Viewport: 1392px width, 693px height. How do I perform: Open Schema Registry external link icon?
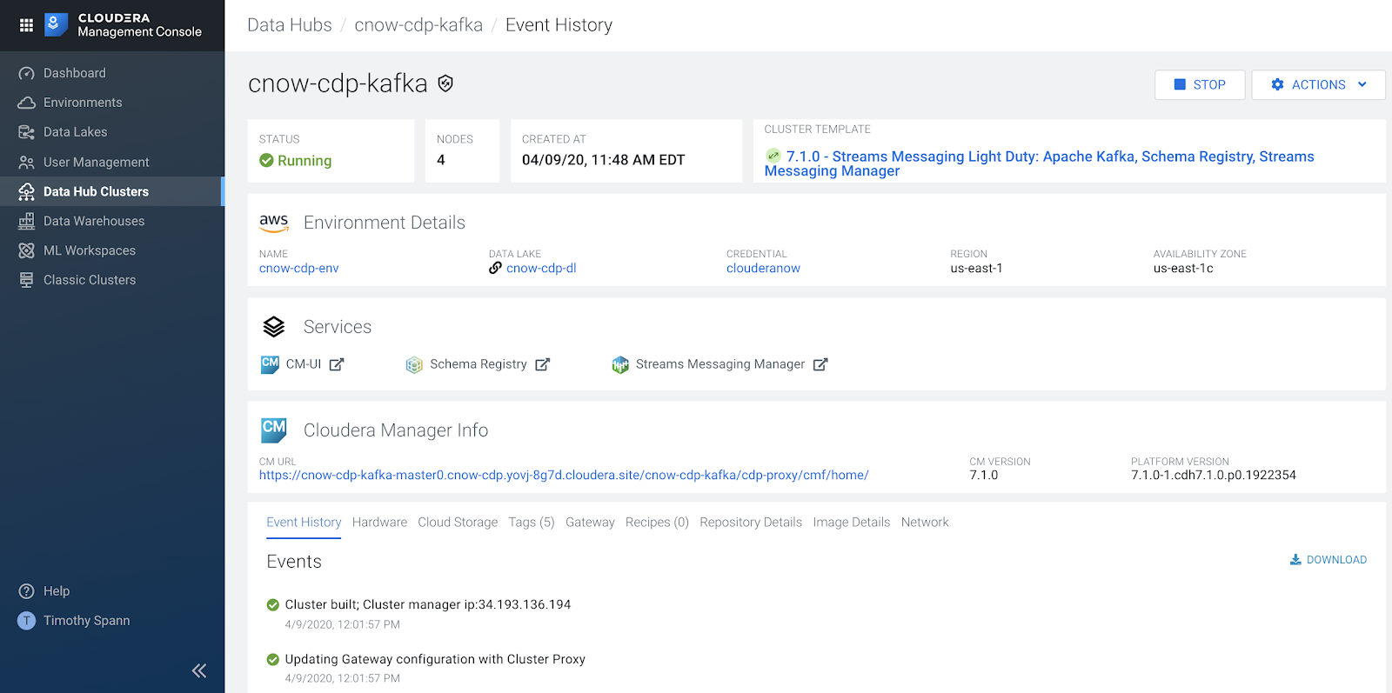pyautogui.click(x=542, y=364)
